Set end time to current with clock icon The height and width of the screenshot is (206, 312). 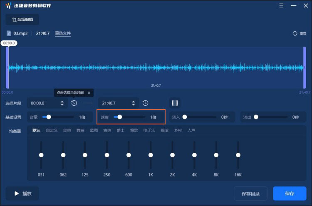(x=146, y=103)
